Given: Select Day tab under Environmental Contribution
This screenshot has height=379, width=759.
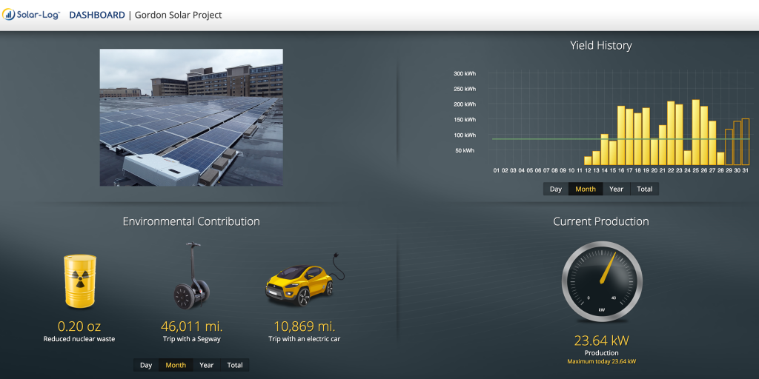Looking at the screenshot, I should [146, 365].
